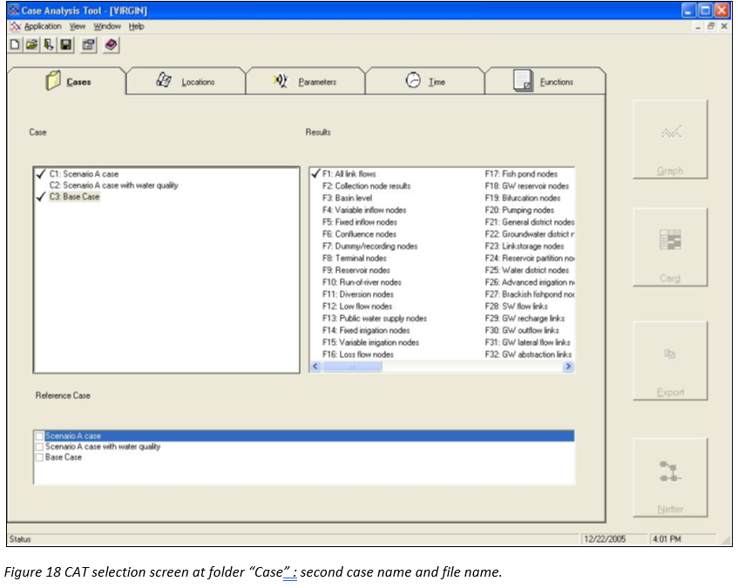Select F9: Reservoir nodes
The height and width of the screenshot is (588, 738).
356,270
